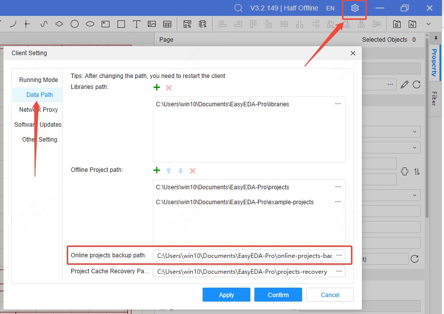Switch language via the EN label
The height and width of the screenshot is (314, 444).
coord(330,8)
